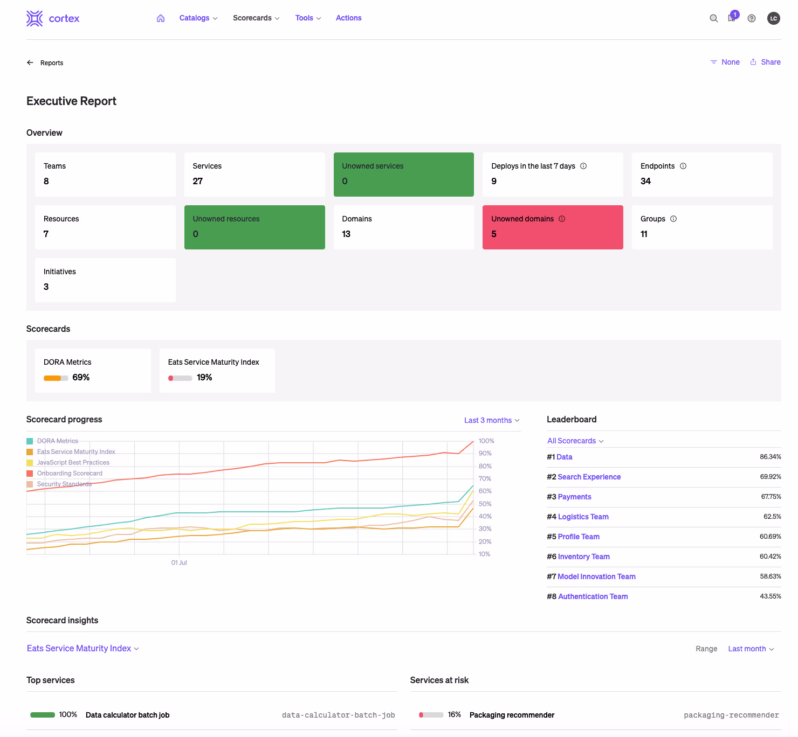Open the Catalogs menu

tap(198, 18)
